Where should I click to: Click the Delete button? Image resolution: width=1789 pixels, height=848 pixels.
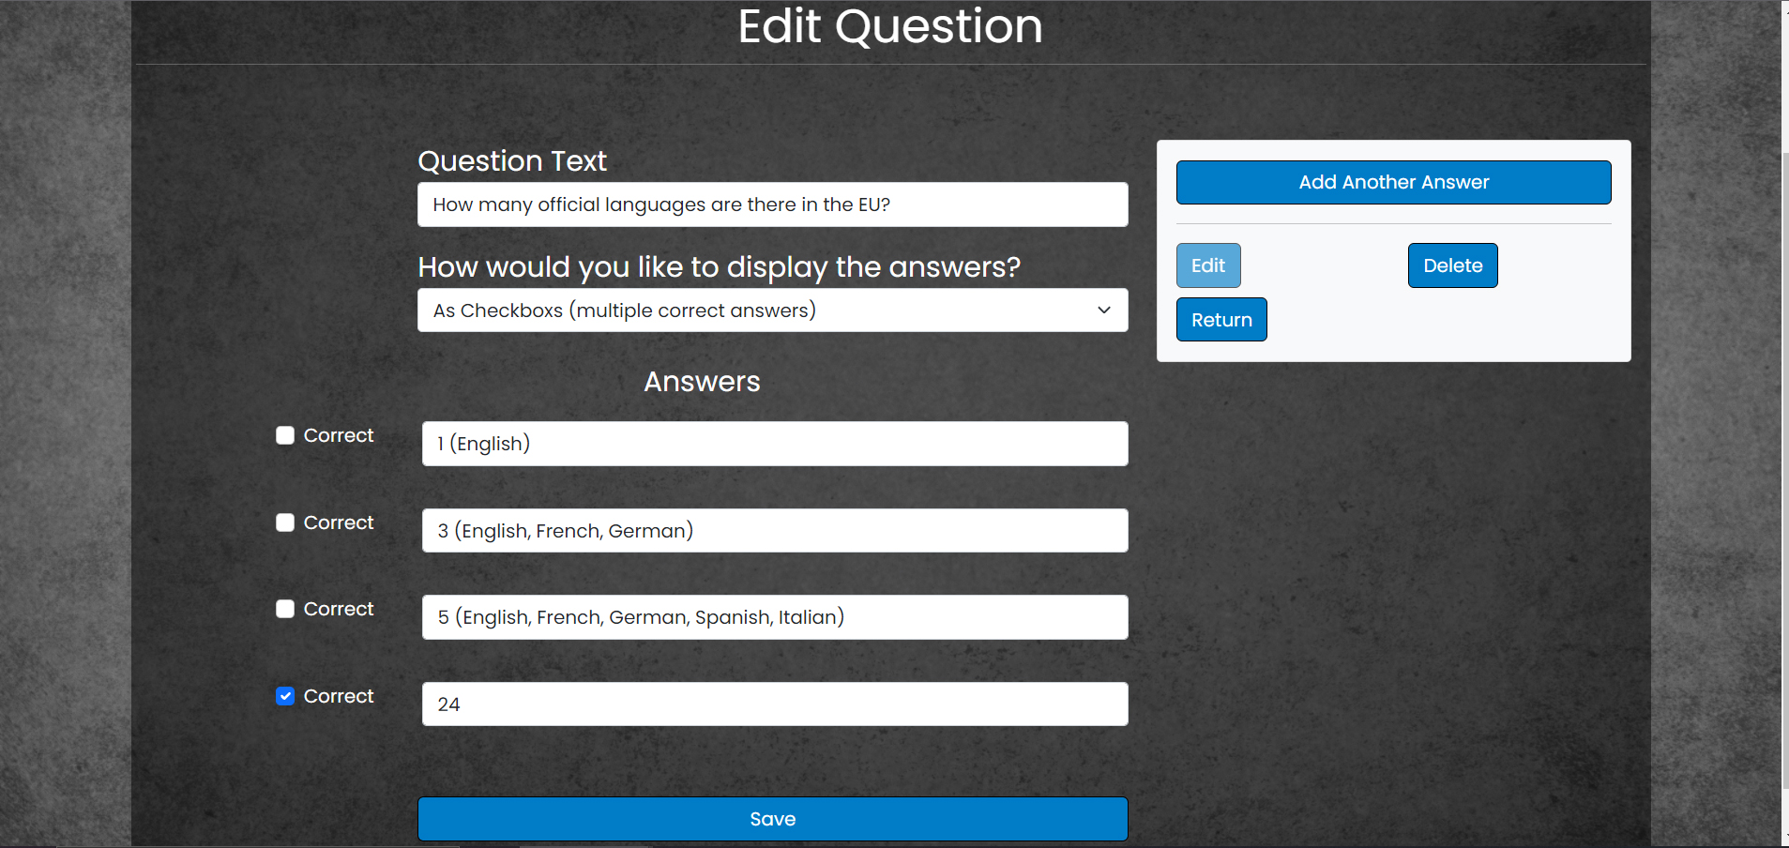click(1452, 265)
